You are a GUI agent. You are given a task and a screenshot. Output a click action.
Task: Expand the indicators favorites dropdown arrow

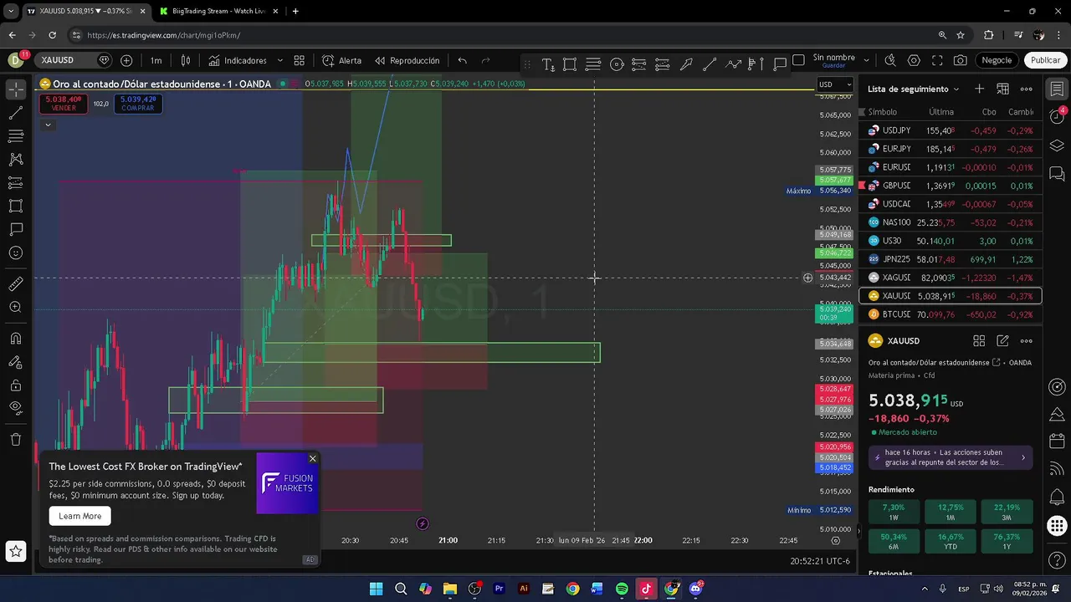tap(279, 60)
